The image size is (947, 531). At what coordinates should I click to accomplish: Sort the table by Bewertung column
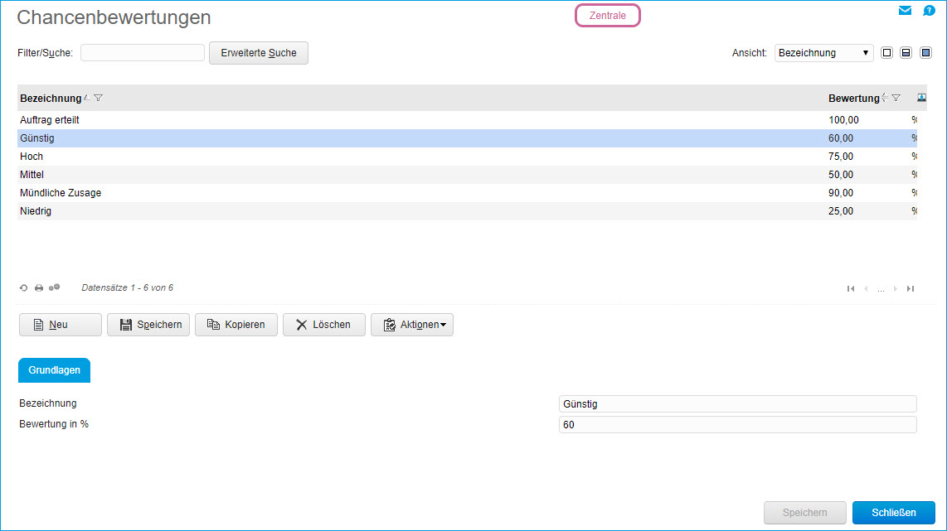coord(853,98)
